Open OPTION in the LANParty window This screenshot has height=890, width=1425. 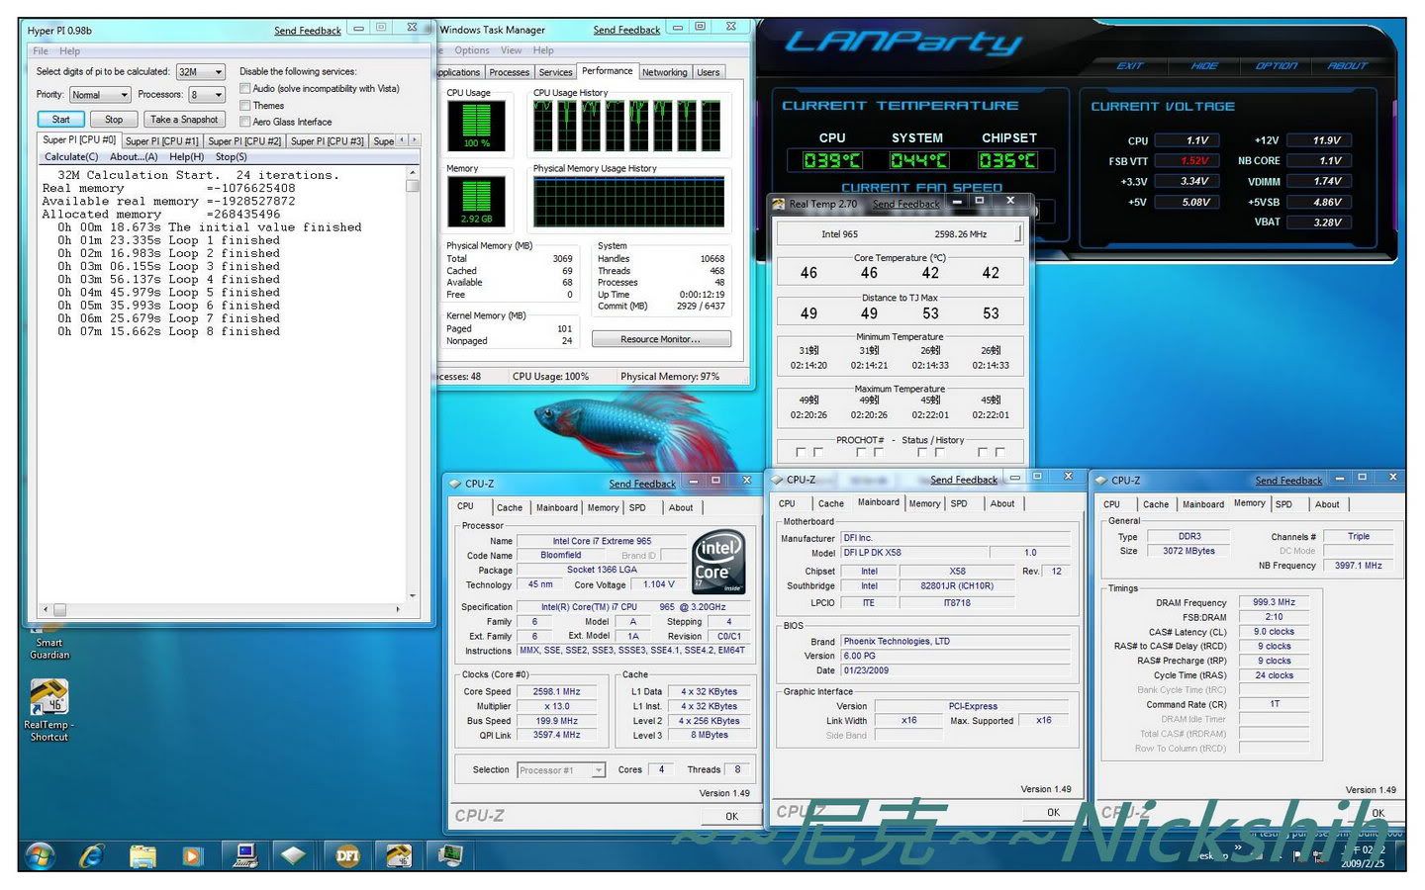pyautogui.click(x=1277, y=66)
